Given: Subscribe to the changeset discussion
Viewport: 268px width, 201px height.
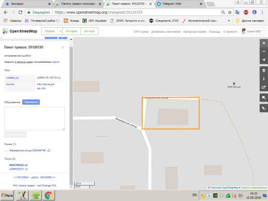Looking at the screenshot, I should tap(31, 102).
